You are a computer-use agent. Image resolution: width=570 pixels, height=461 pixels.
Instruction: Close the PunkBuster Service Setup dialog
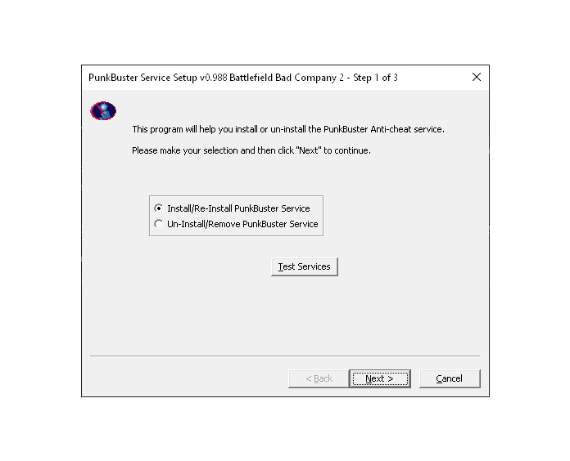(477, 77)
